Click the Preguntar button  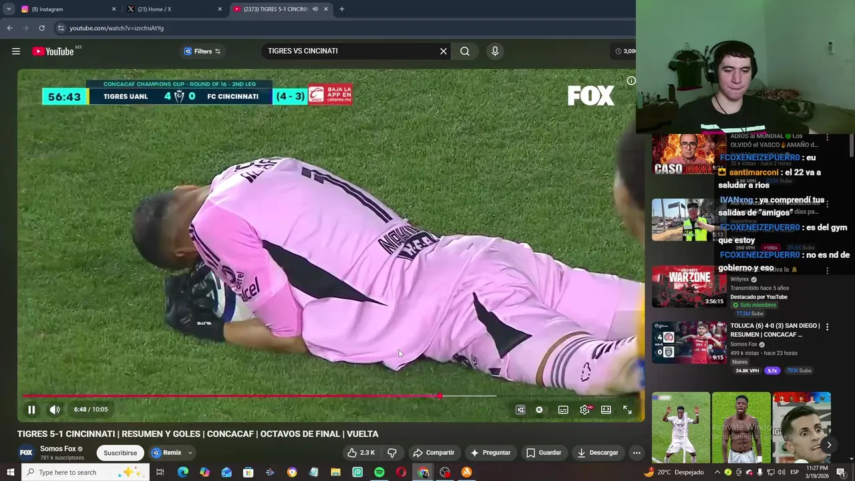(490, 453)
